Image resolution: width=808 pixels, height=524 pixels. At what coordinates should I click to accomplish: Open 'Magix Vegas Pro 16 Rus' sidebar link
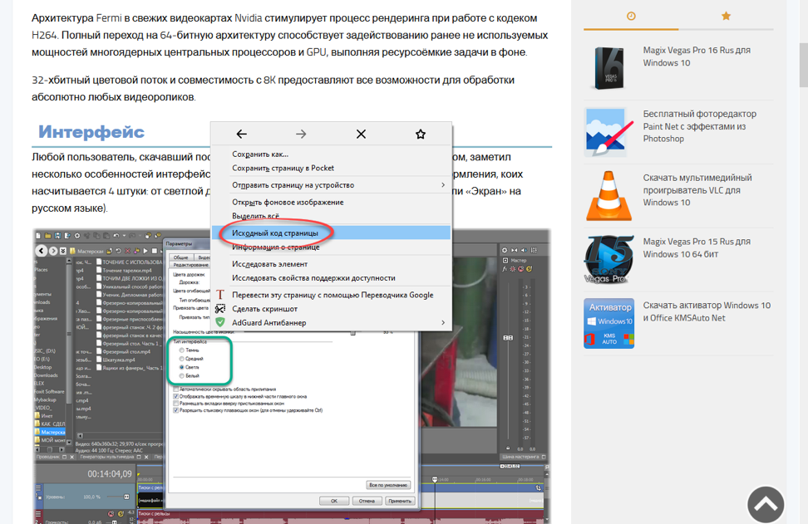click(696, 56)
